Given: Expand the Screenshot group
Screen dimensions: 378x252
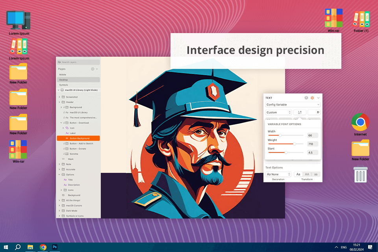Looking at the screenshot, I should [x=59, y=97].
